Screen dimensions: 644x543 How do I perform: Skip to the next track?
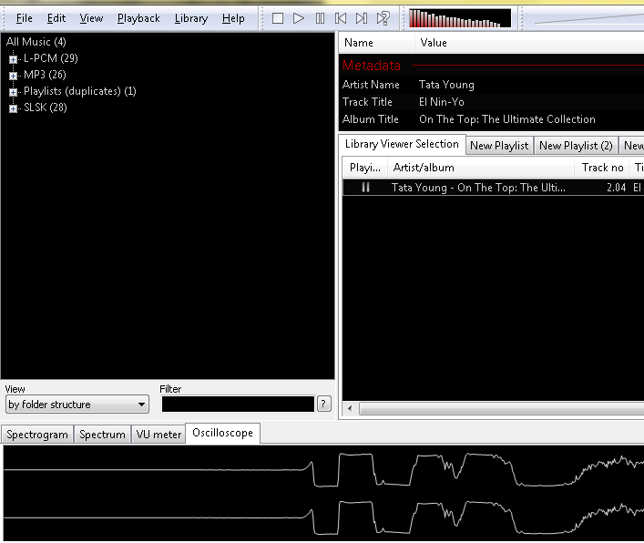coord(362,18)
